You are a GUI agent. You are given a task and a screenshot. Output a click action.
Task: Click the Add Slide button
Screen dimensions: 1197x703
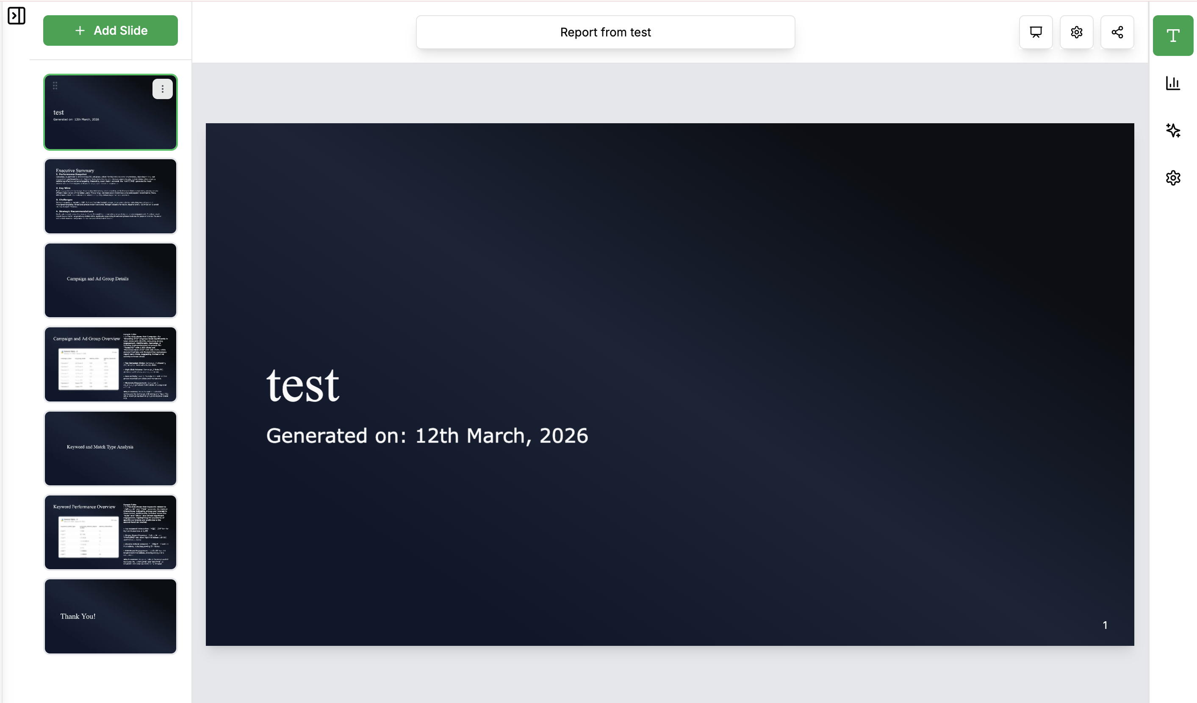(x=110, y=30)
